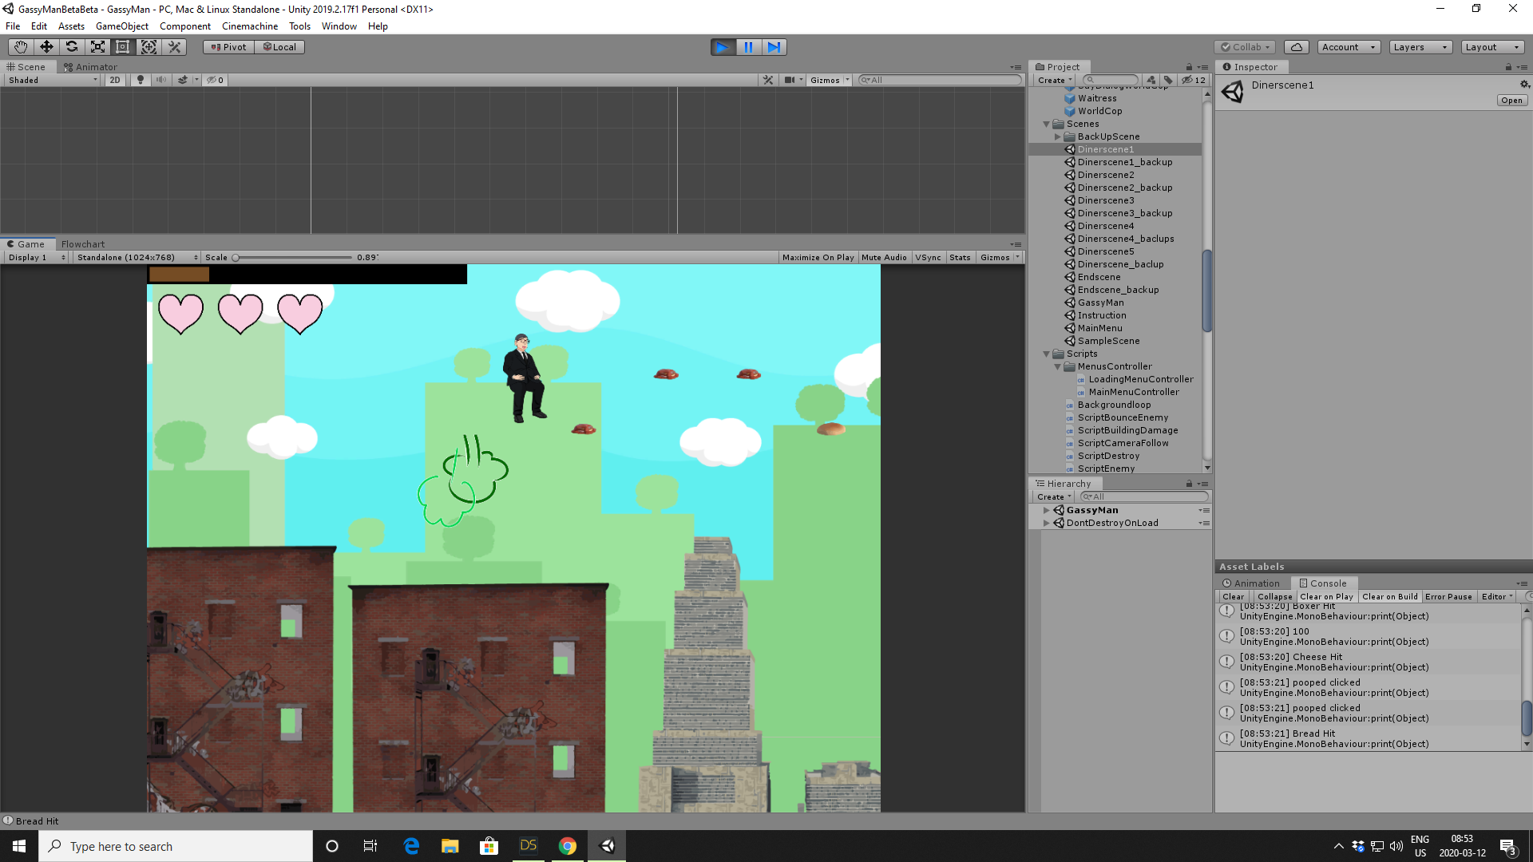Select the Hand tool in toolbar
1533x862 pixels.
click(21, 47)
